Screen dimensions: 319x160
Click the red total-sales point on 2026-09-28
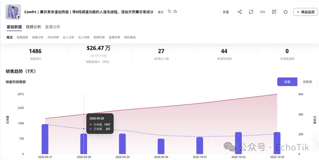[x=84, y=114]
